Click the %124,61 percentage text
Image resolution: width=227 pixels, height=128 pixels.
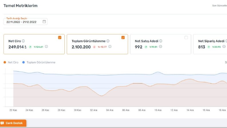[x=38, y=47]
